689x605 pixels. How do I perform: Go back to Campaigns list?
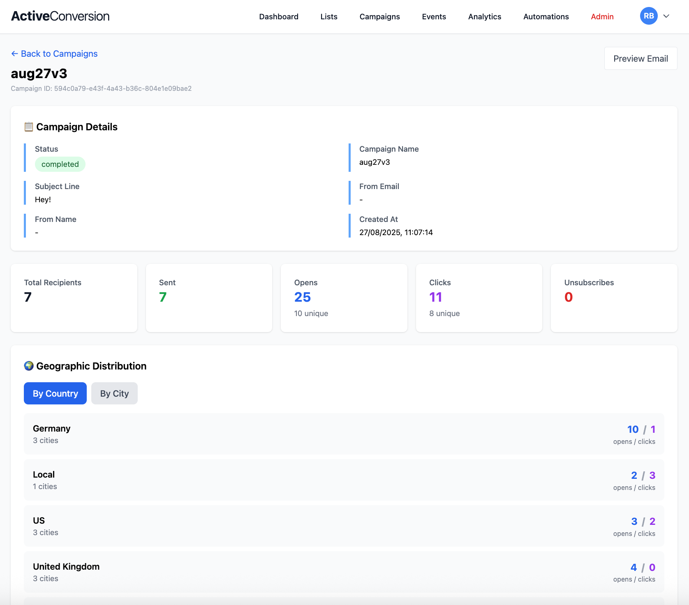tap(54, 54)
